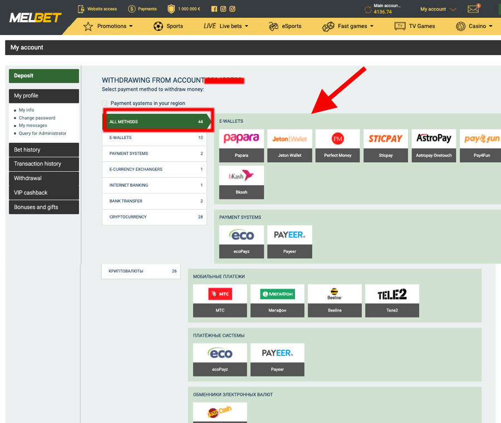Screen dimensions: 501x423
Task: Select the Astropay Onetouch logo
Action: (434, 139)
